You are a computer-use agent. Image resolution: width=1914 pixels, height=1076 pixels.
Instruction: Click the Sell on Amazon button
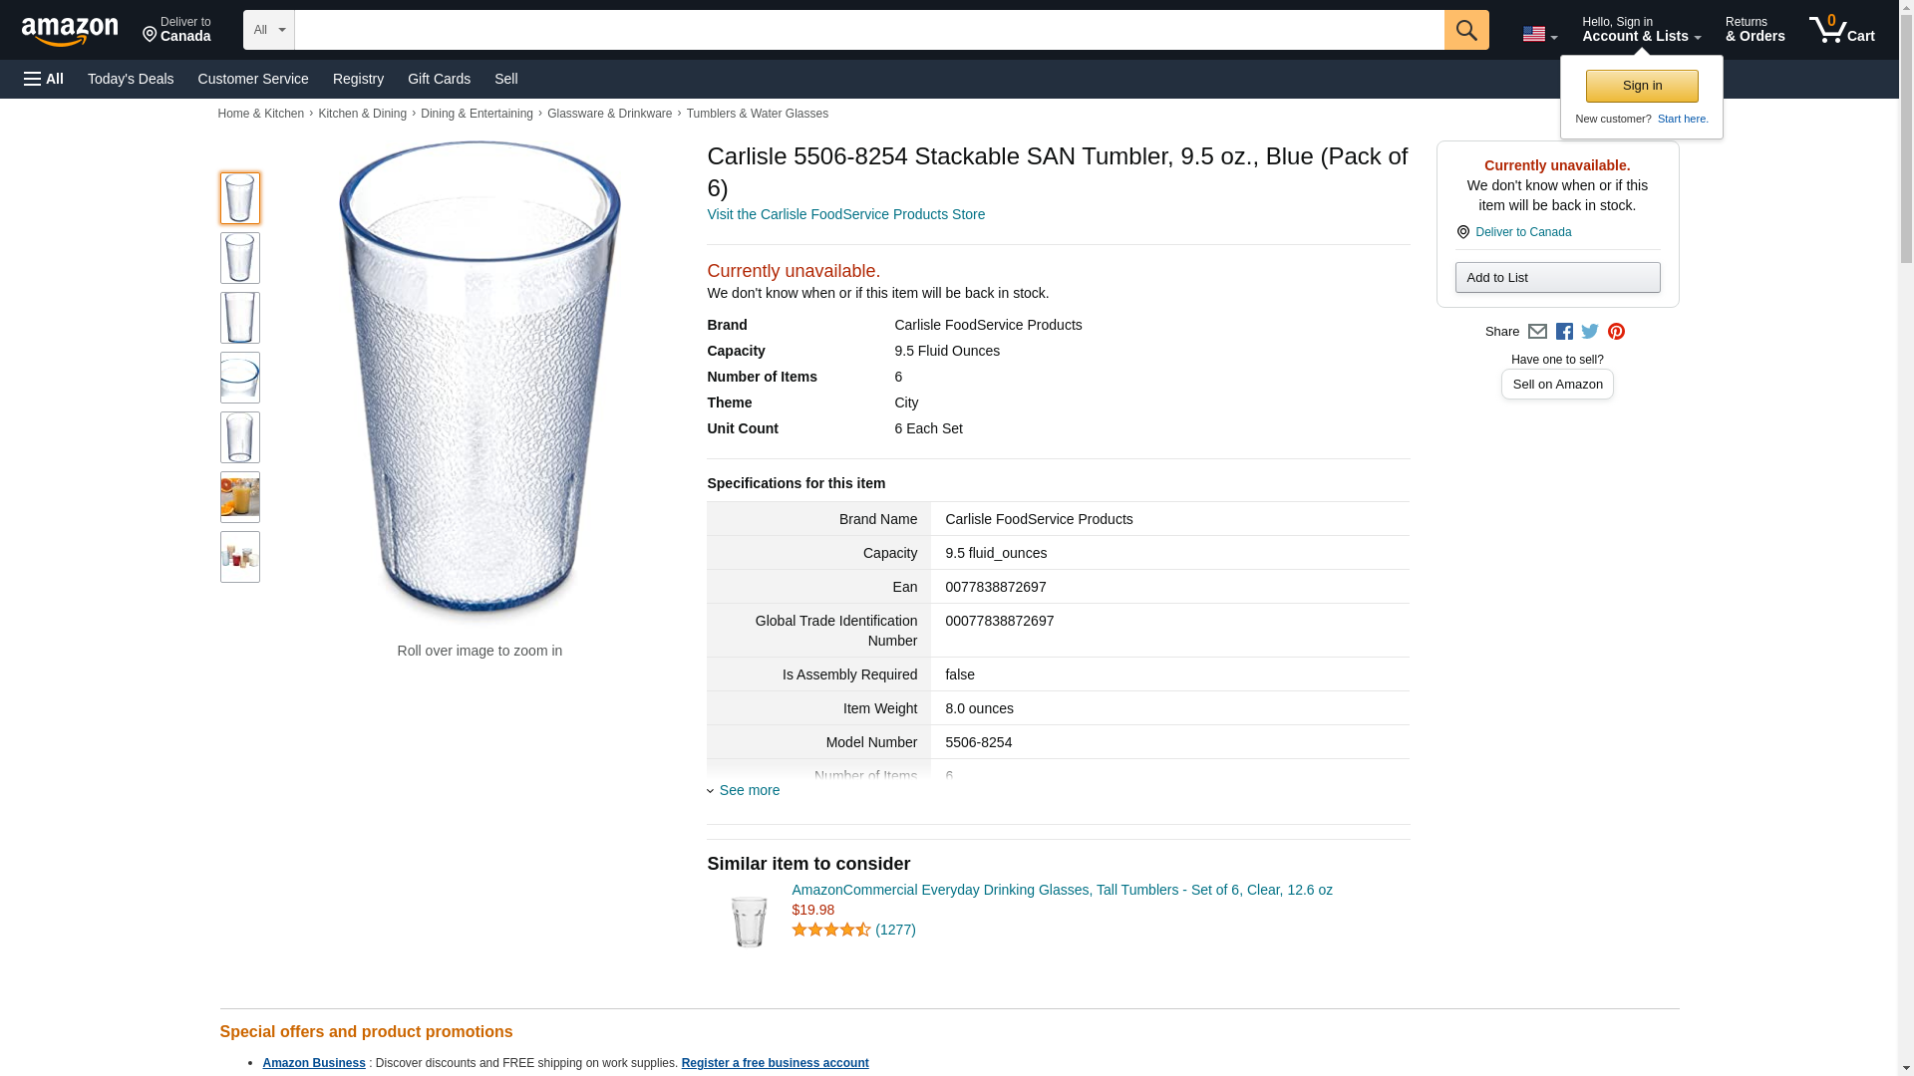[x=1557, y=385]
